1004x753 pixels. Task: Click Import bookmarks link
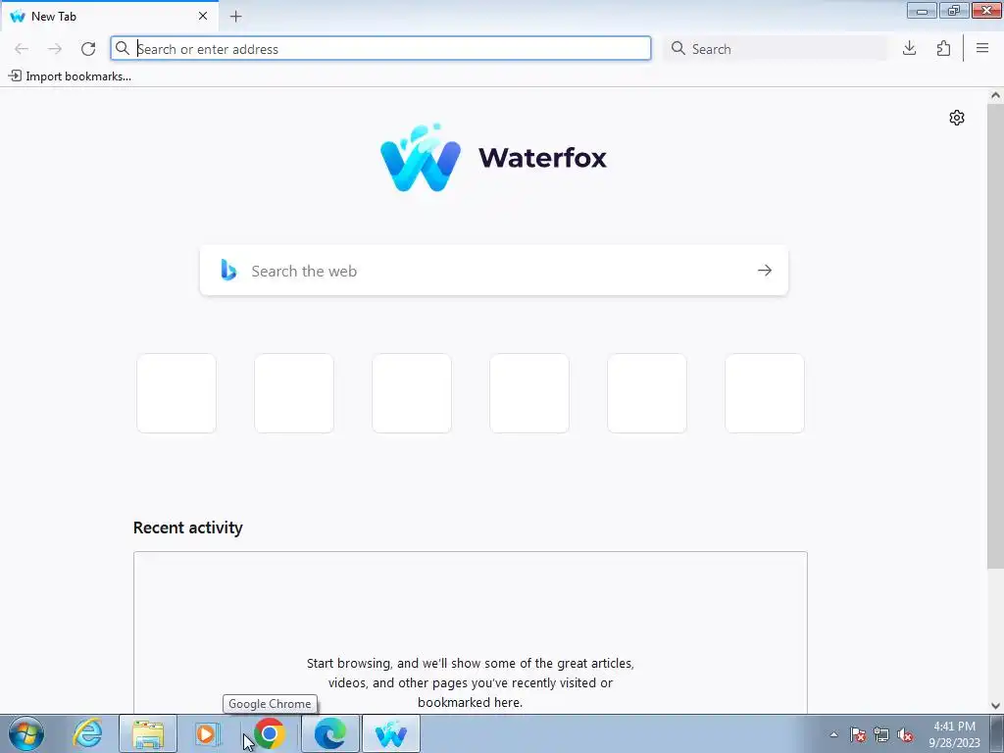pos(70,76)
